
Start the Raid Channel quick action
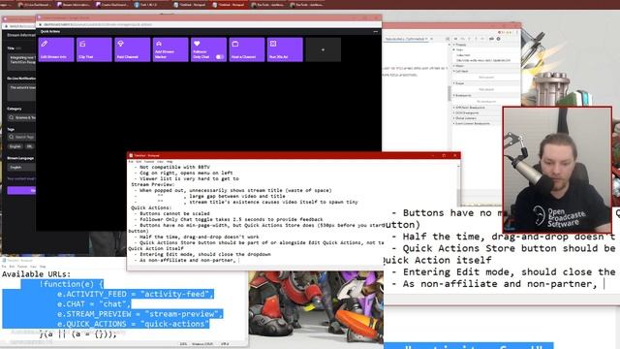coord(133,49)
